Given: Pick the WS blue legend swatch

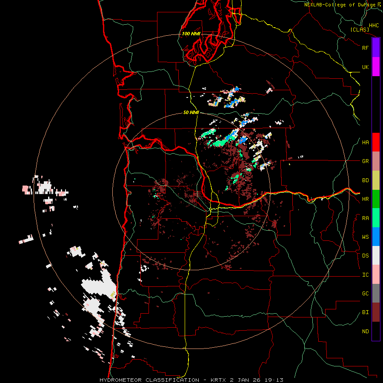Looking at the screenshot, I should click(376, 237).
